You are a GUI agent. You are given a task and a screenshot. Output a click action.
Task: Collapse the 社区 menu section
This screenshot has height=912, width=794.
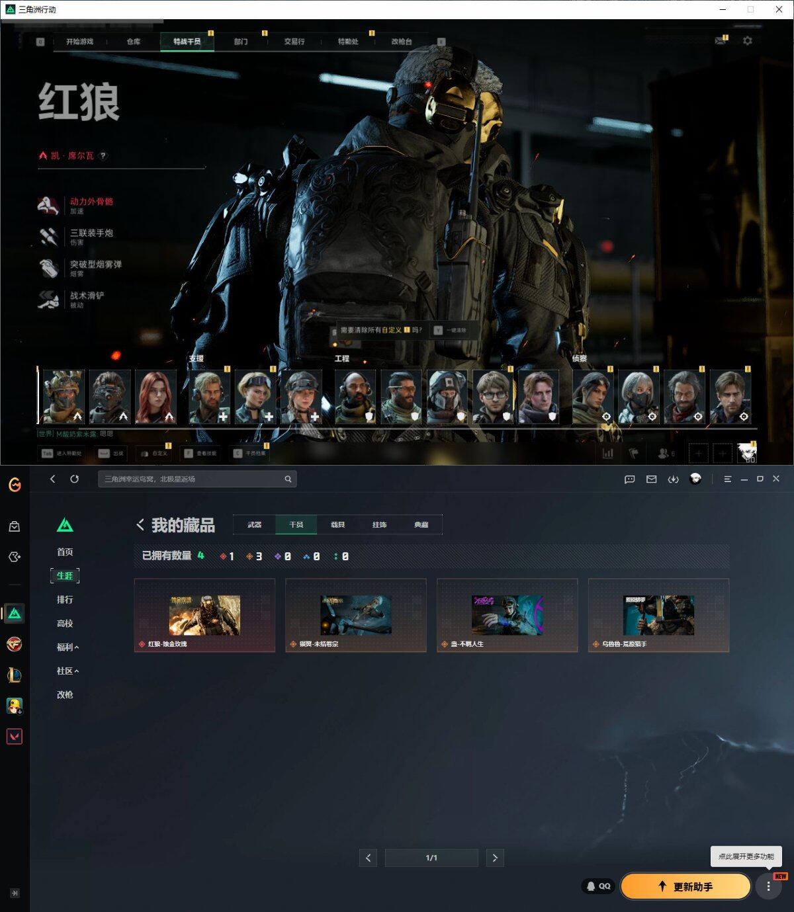pos(67,671)
